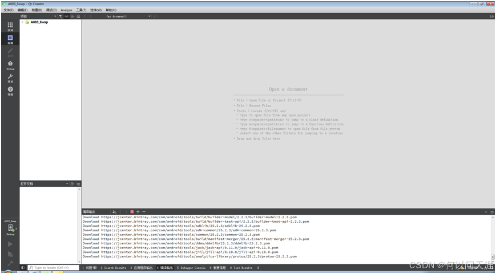Switch to 5 Debugger Console tab

191,268
